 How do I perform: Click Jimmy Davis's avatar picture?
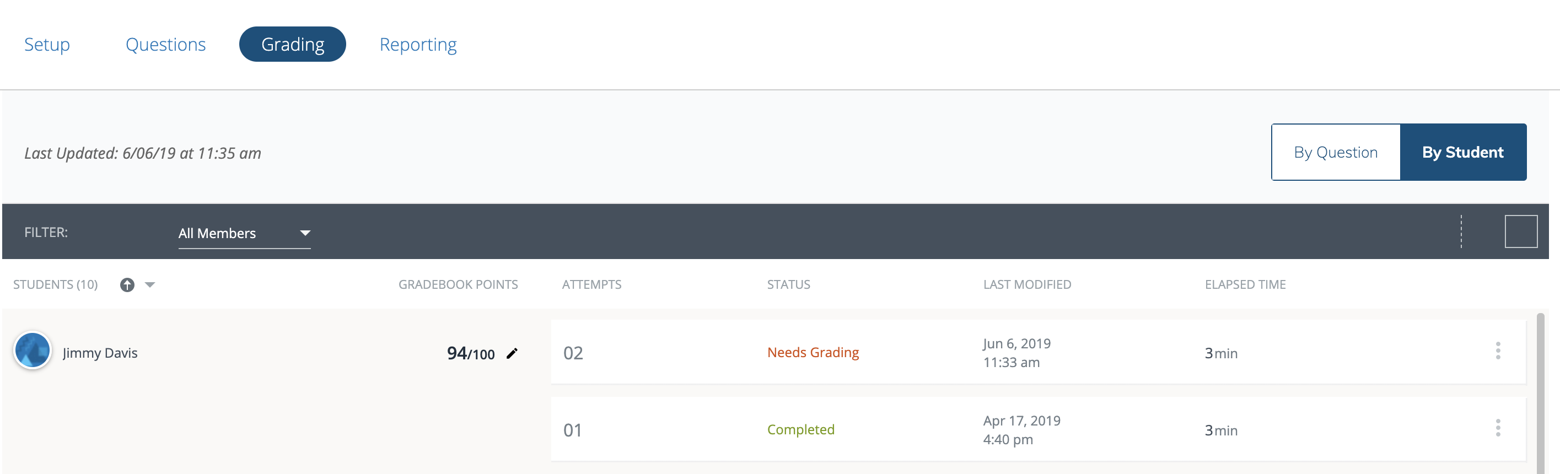[x=32, y=350]
